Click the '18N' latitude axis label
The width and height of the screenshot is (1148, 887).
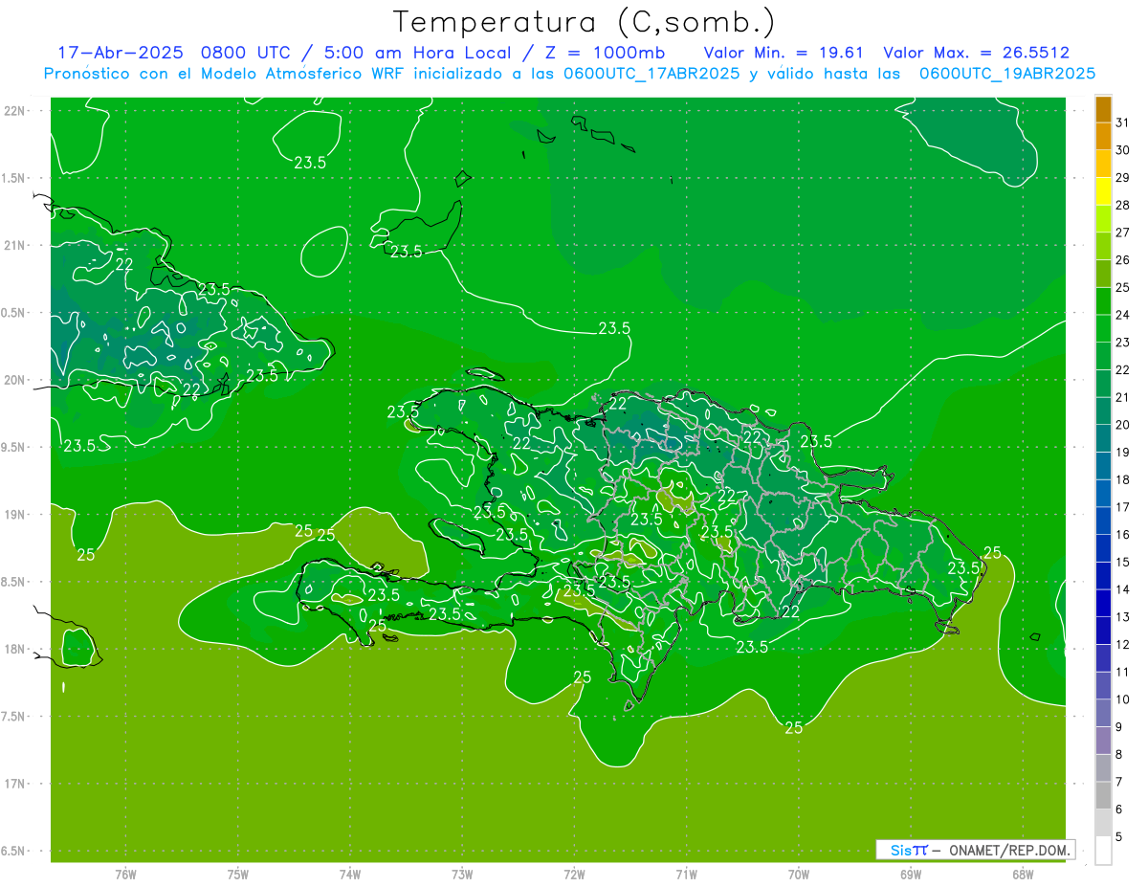(15, 649)
